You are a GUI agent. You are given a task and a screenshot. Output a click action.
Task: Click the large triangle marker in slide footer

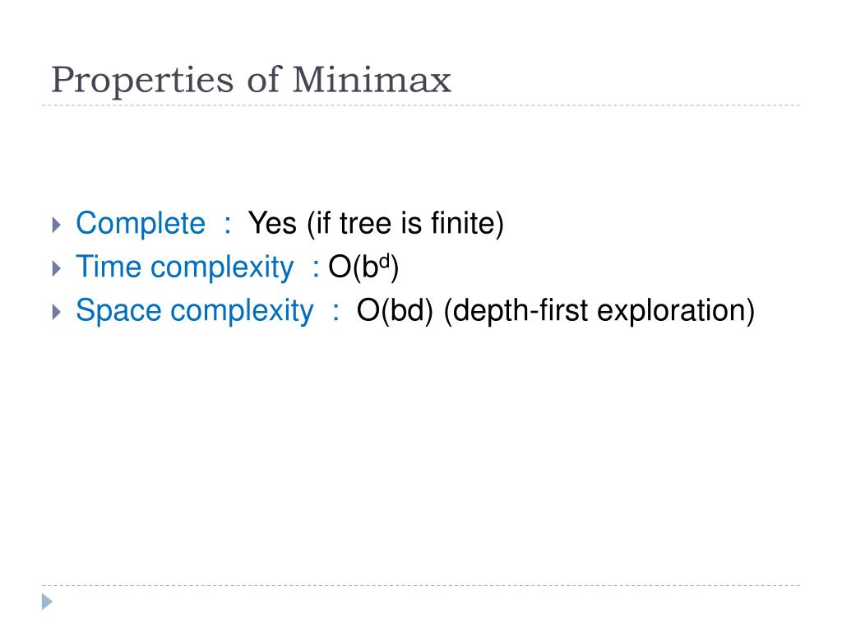tap(47, 602)
